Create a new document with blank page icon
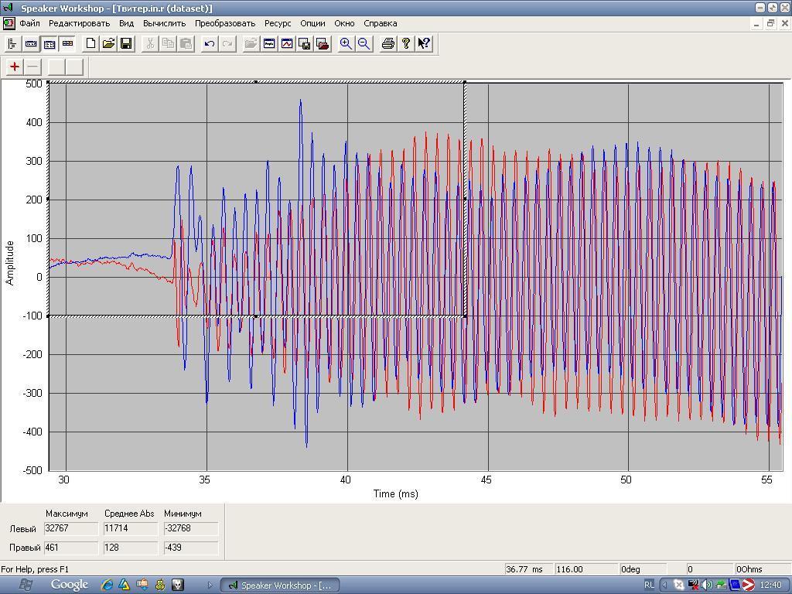Viewport: 792px width, 594px height. pos(90,44)
